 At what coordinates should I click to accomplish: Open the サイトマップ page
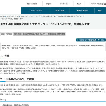pyautogui.click(x=64, y=4)
